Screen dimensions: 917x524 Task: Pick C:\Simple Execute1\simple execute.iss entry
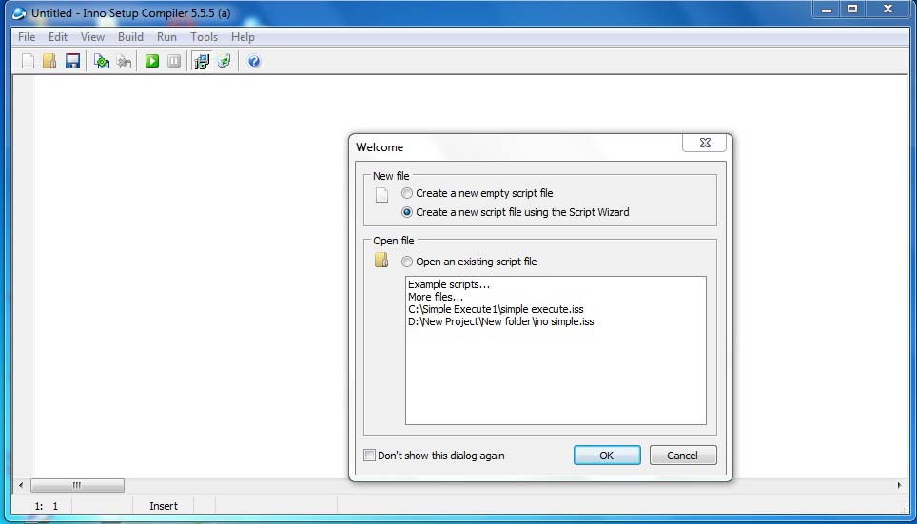pyautogui.click(x=496, y=309)
